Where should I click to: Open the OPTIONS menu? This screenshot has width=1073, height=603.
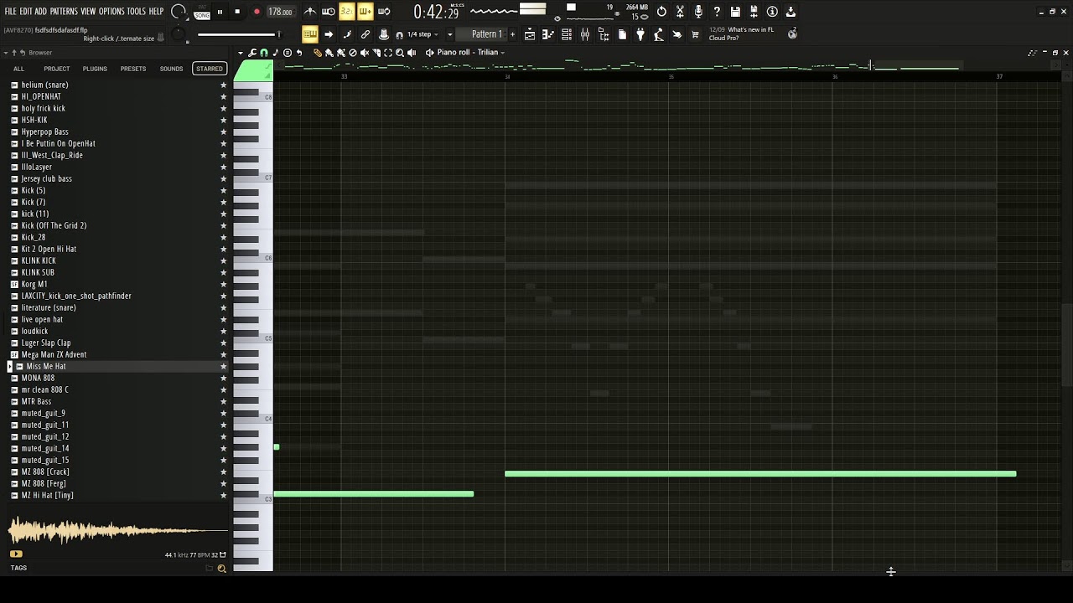pyautogui.click(x=111, y=12)
